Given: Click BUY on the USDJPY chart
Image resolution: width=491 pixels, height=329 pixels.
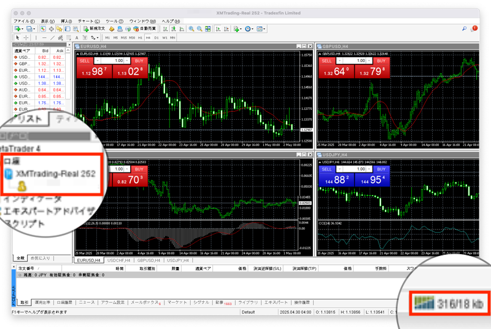Looking at the screenshot, I should 381,169.
